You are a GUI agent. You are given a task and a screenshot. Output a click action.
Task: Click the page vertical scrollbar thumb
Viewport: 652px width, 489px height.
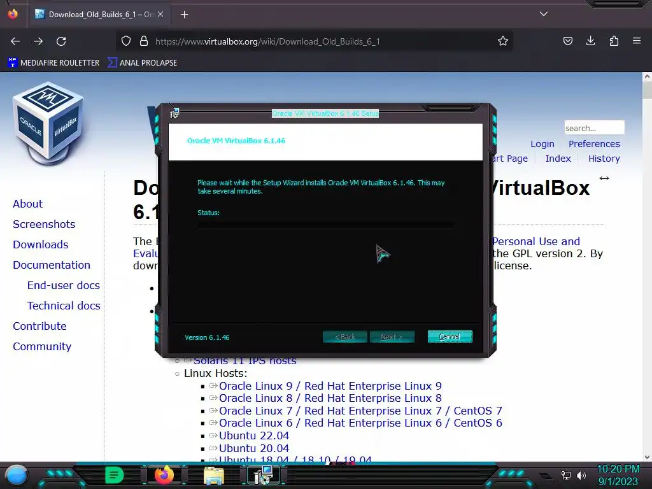(x=647, y=90)
